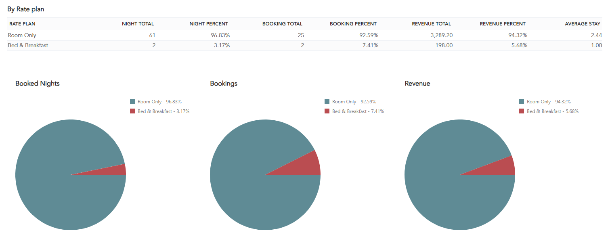610x241 pixels.
Task: Click the Room Only - 92.59% legend label
Action: click(354, 102)
